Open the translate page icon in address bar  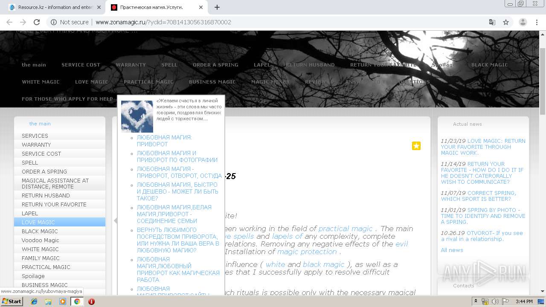492,22
